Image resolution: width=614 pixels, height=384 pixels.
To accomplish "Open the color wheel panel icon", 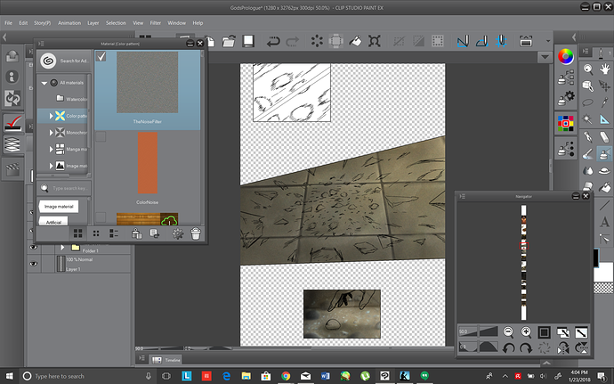I will pyautogui.click(x=564, y=55).
